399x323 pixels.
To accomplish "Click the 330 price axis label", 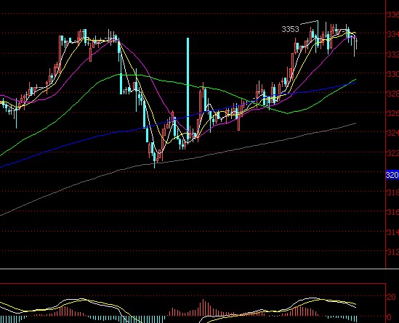I will 392,74.
